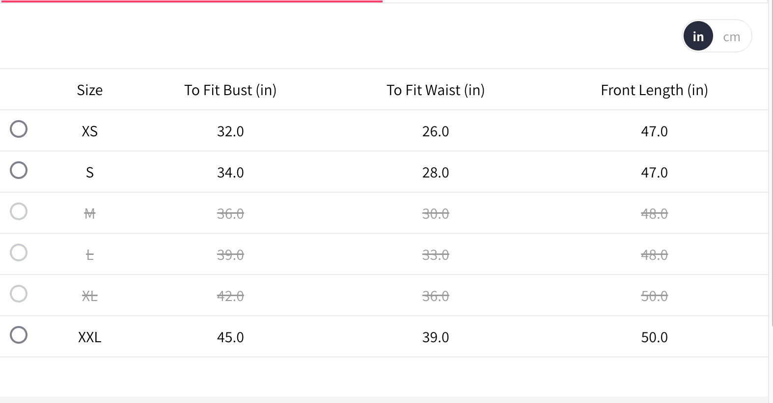Select the XXL size radio button
This screenshot has width=773, height=403.
point(19,335)
